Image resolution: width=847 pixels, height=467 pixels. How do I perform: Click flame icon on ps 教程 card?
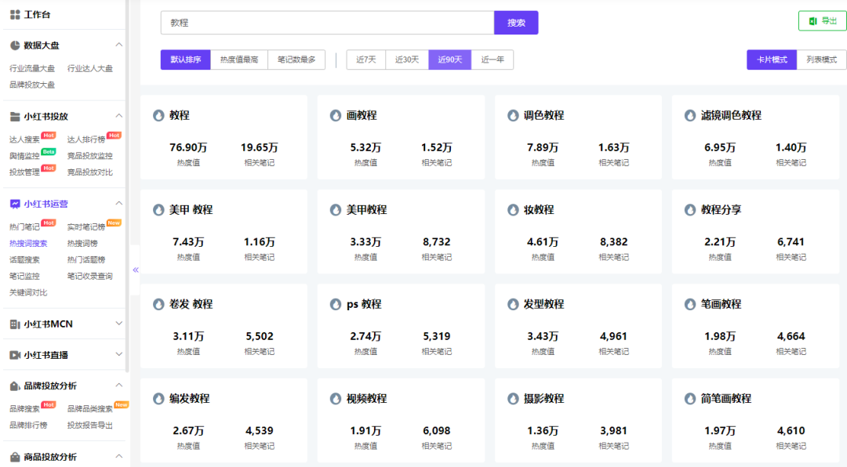coord(336,305)
